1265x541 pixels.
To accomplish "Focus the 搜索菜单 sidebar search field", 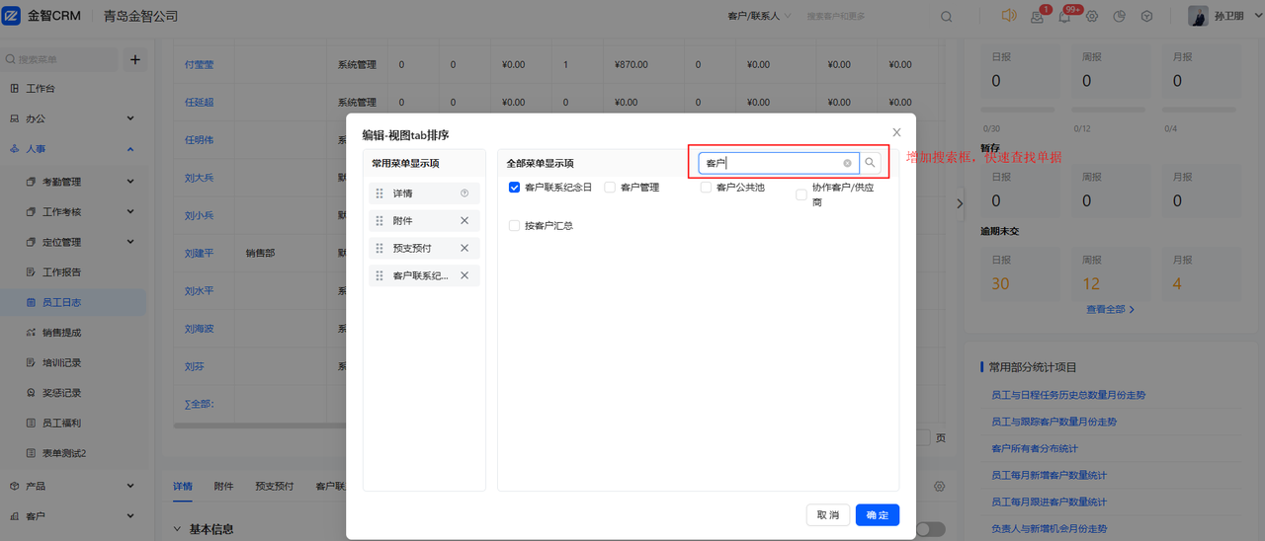I will (x=59, y=59).
